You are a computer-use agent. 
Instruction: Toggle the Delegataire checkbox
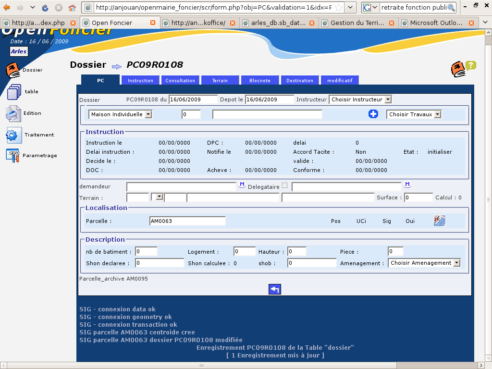coord(284,185)
